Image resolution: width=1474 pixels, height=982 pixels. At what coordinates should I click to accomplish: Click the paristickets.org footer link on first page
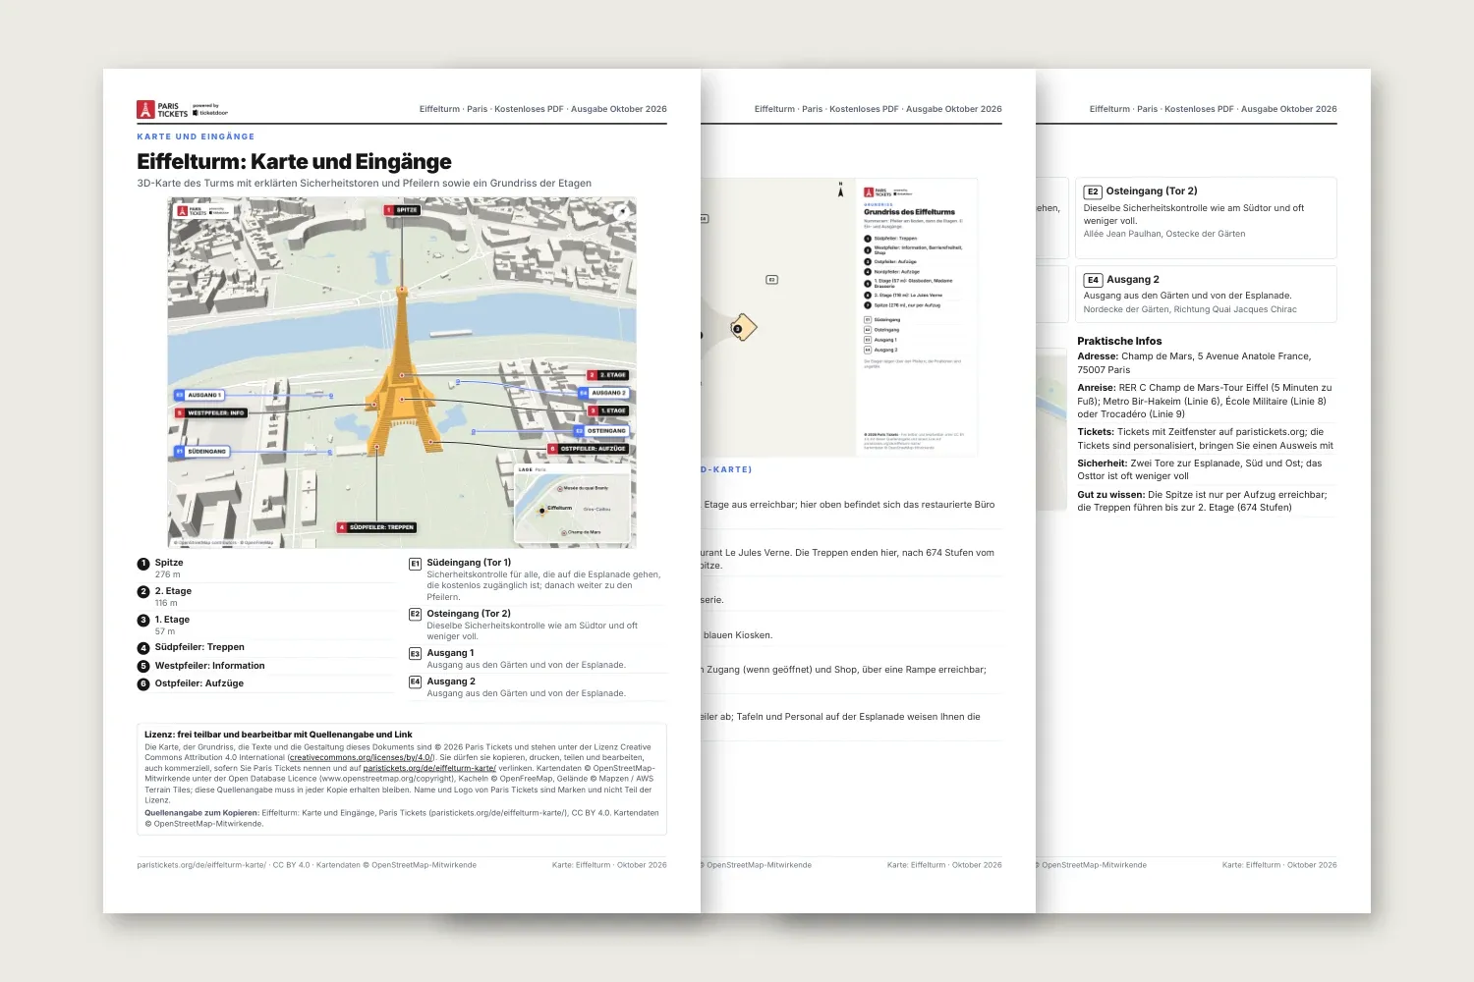(x=201, y=865)
